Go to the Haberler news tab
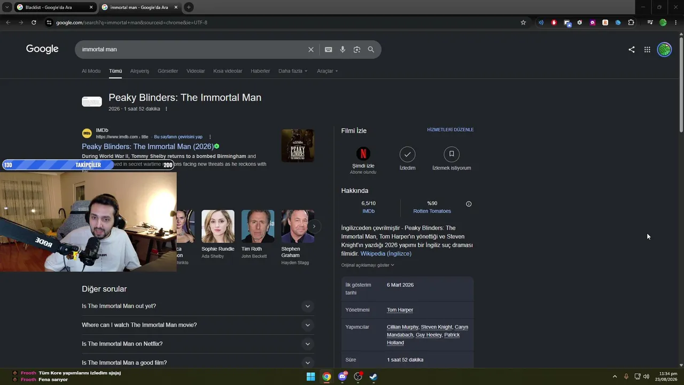 click(260, 71)
